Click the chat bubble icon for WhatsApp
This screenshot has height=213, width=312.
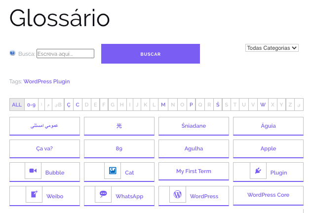coord(103,194)
